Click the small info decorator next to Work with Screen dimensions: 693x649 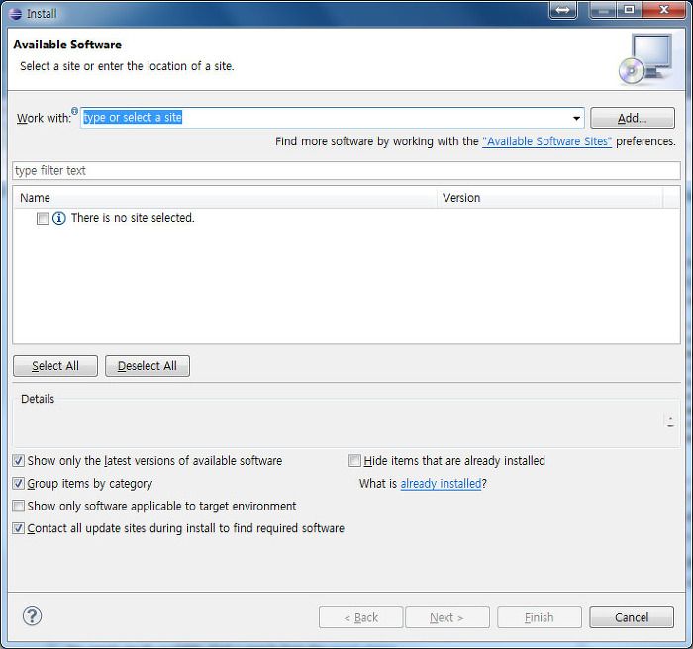(x=74, y=111)
